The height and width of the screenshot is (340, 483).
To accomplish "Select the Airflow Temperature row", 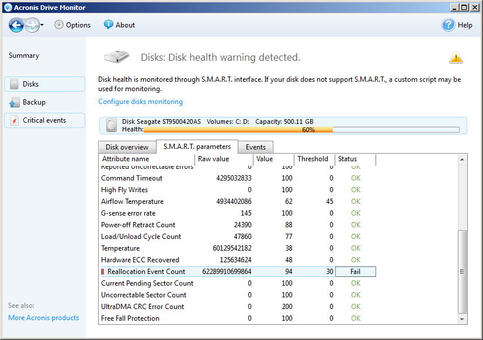I will point(238,202).
